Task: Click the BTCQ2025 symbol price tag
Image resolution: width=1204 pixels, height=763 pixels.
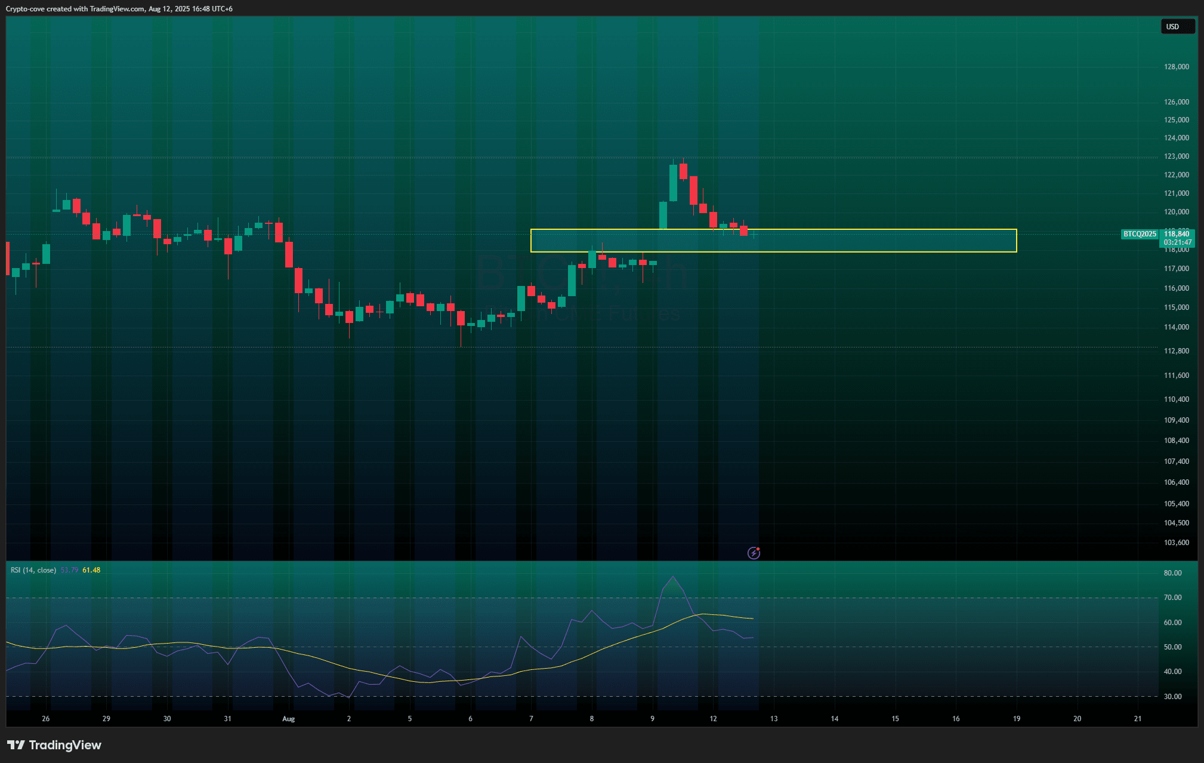Action: pyautogui.click(x=1140, y=234)
